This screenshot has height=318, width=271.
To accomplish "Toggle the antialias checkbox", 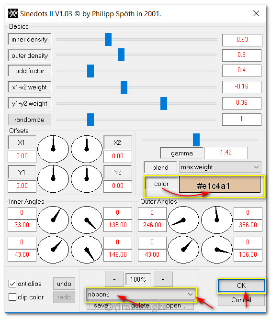I will 12,284.
